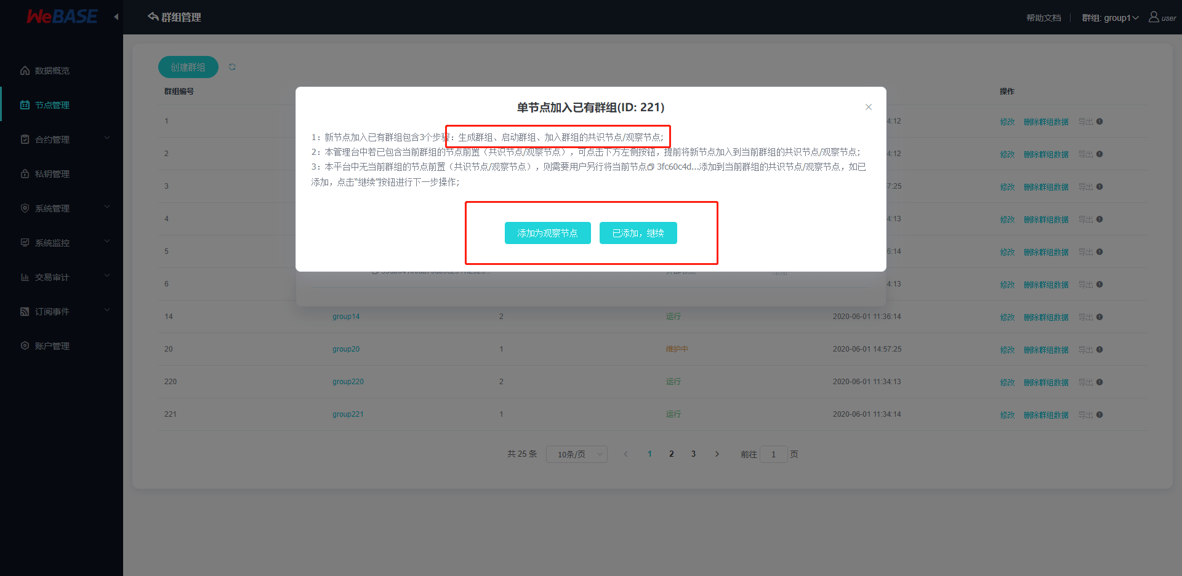Copy node ID 3fc60c4d icon in dialog
This screenshot has width=1182, height=576.
pyautogui.click(x=651, y=167)
